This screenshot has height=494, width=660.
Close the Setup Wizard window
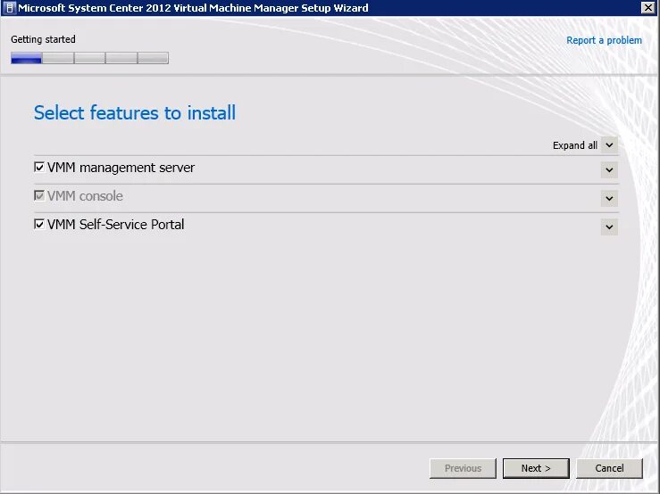(647, 7)
